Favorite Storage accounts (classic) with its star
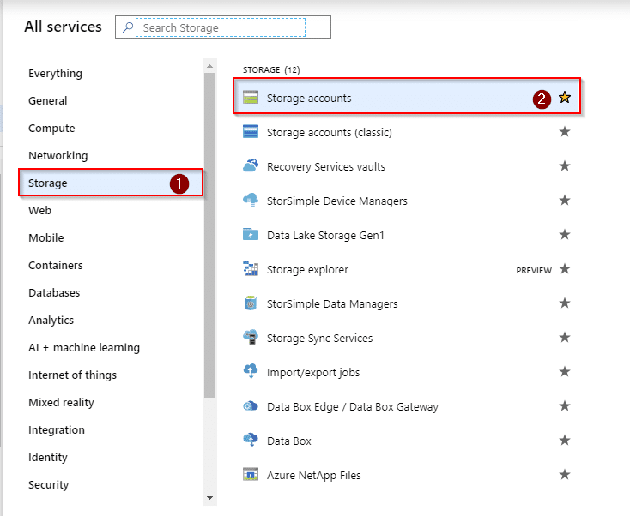630x516 pixels. (x=565, y=131)
